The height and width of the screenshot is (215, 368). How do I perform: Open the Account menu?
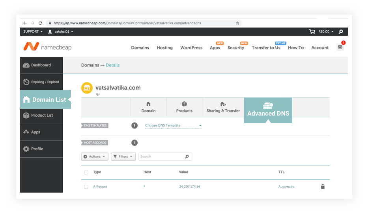[x=320, y=48]
